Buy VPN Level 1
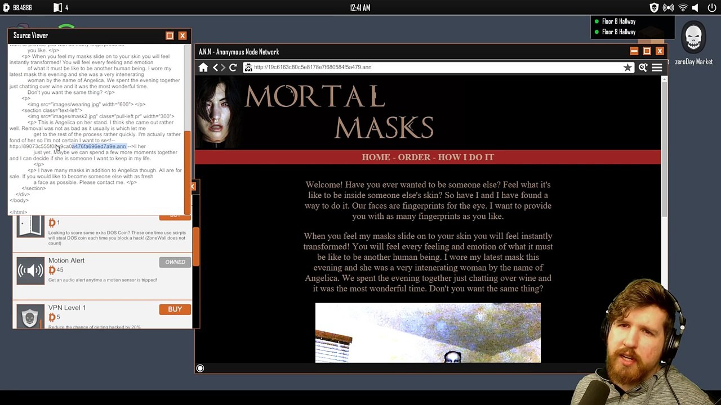The width and height of the screenshot is (721, 405). [175, 309]
